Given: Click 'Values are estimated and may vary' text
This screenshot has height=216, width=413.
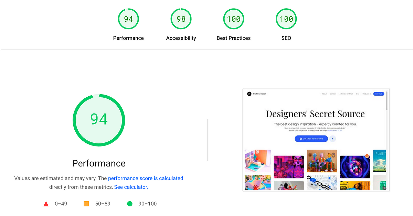Looking at the screenshot, I should tap(55, 178).
